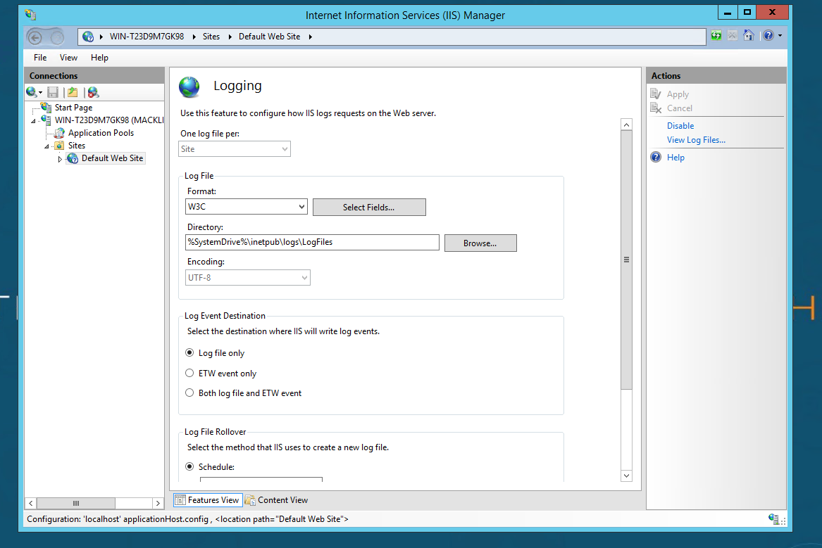Click Sites in the breadcrumb path
The height and width of the screenshot is (548, 822).
[211, 37]
